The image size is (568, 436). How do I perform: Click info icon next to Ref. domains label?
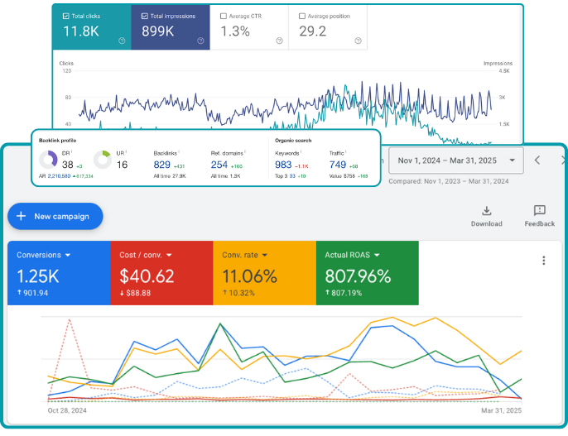[245, 152]
